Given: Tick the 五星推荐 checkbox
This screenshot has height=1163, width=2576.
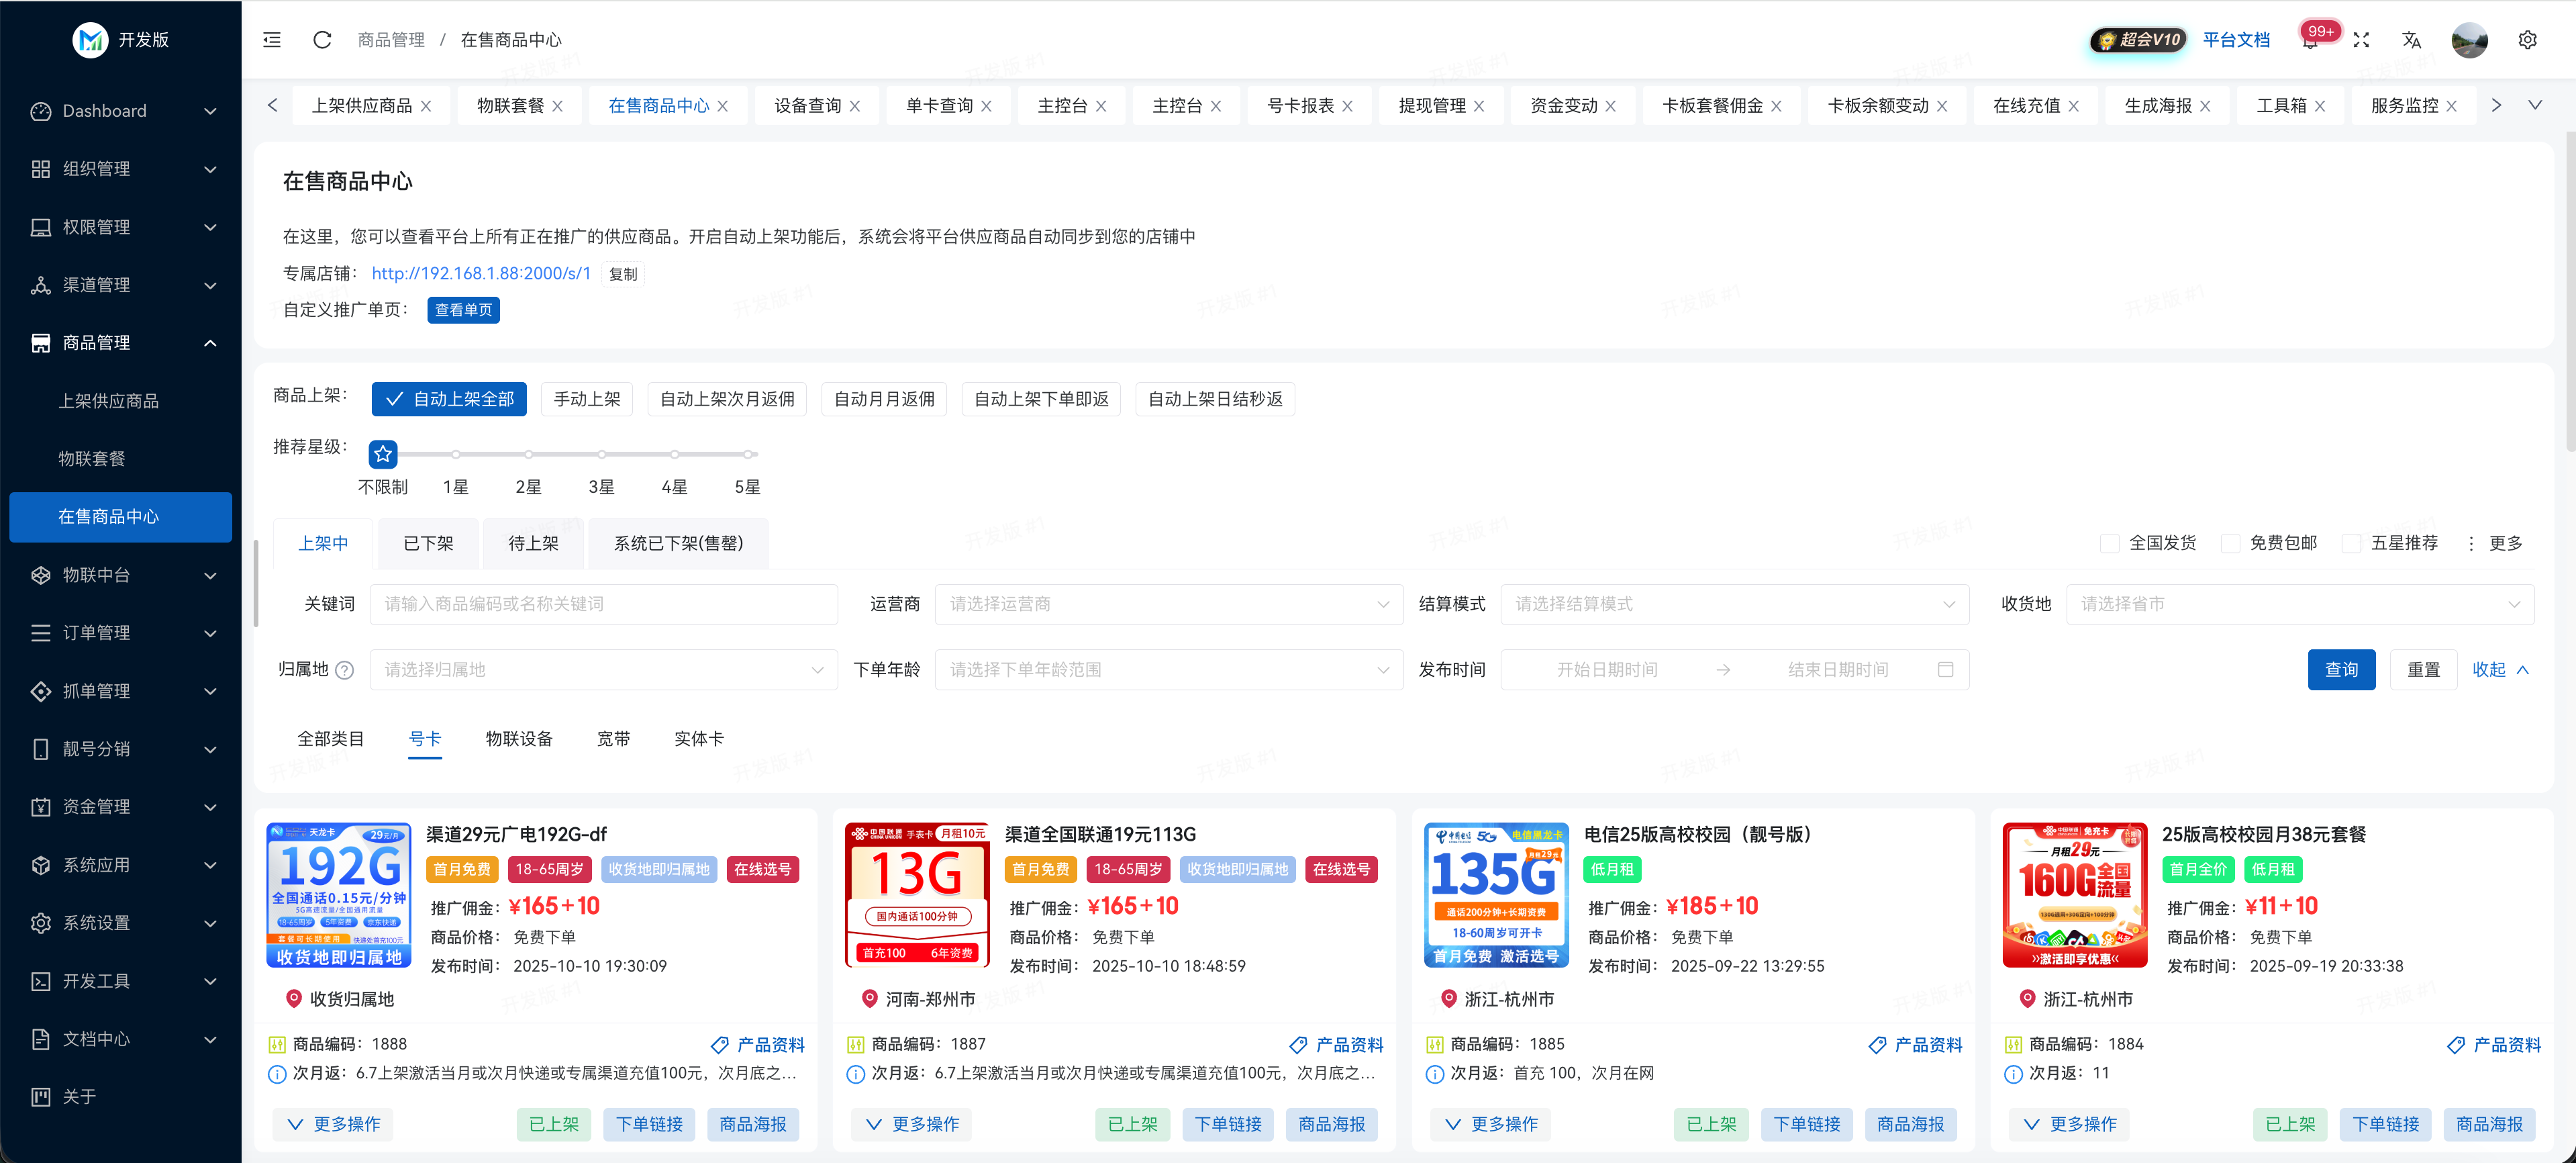Looking at the screenshot, I should point(2352,543).
